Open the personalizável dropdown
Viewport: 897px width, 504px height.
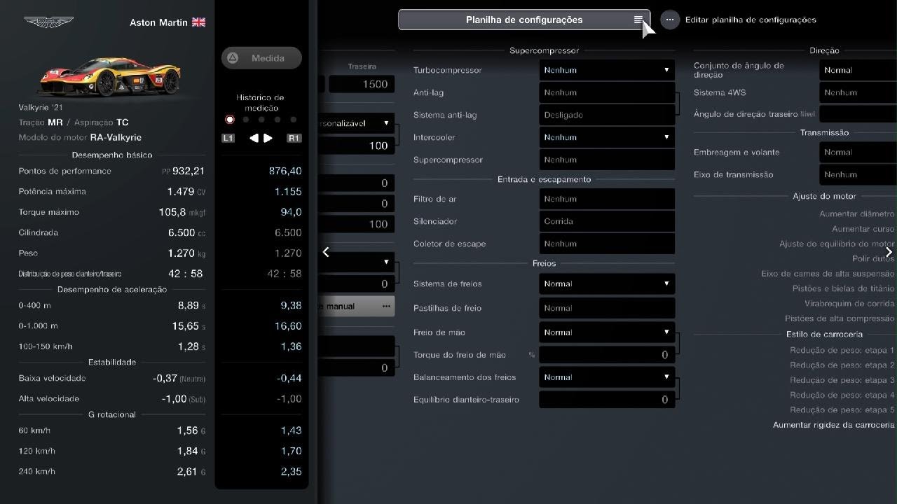(x=356, y=123)
